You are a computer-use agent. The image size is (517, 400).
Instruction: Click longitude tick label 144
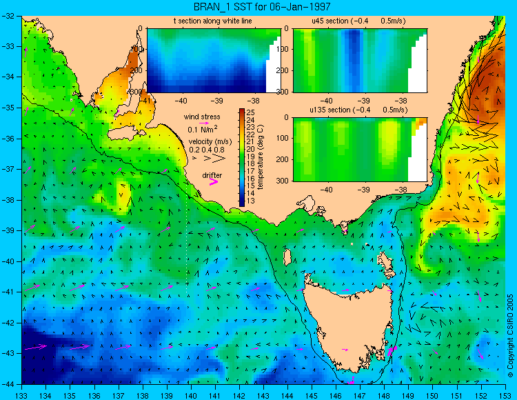287,395
